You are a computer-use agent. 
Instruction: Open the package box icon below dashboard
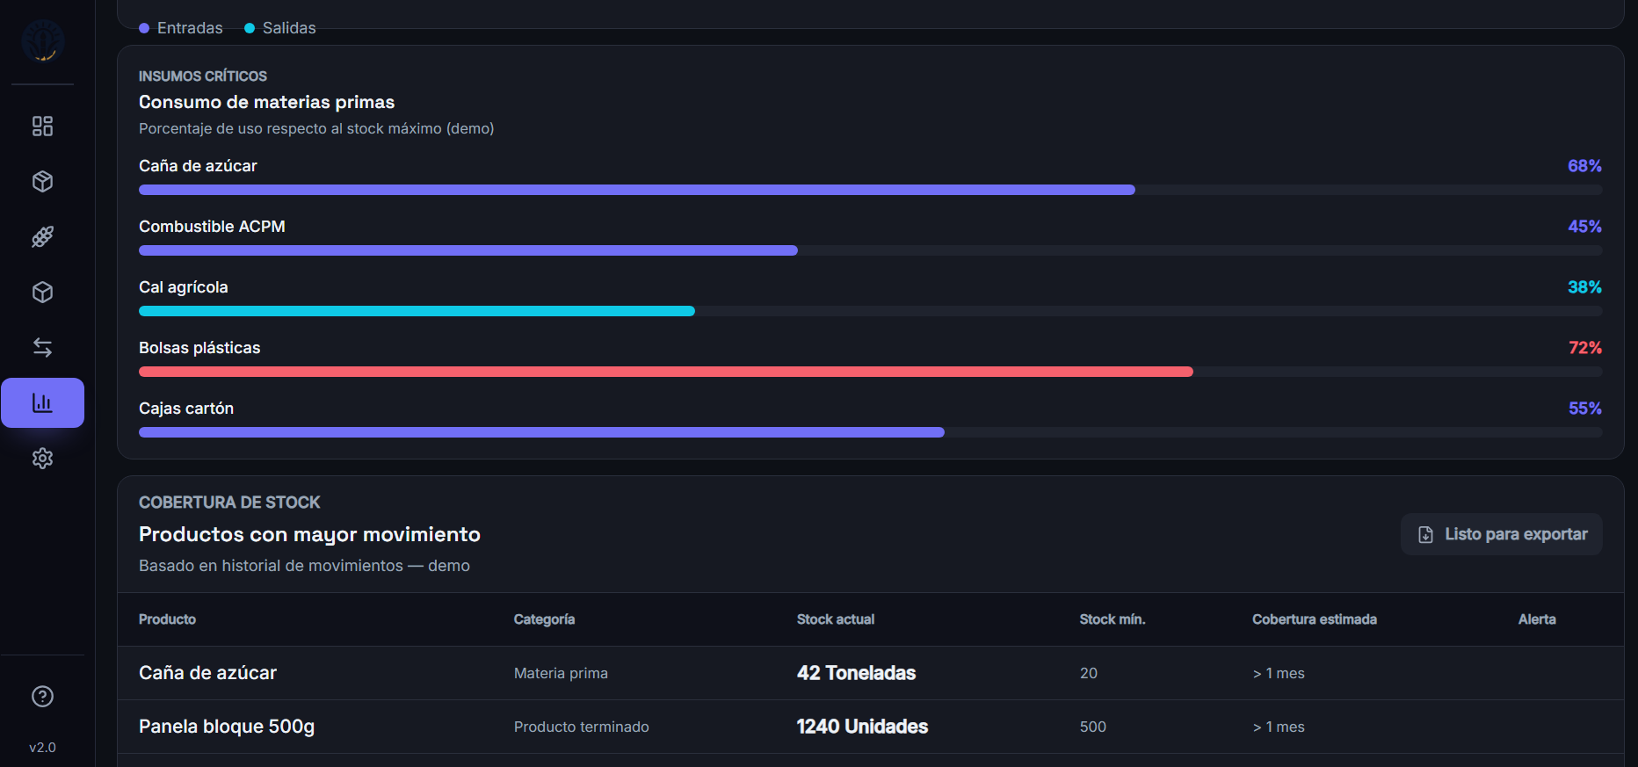pyautogui.click(x=42, y=182)
